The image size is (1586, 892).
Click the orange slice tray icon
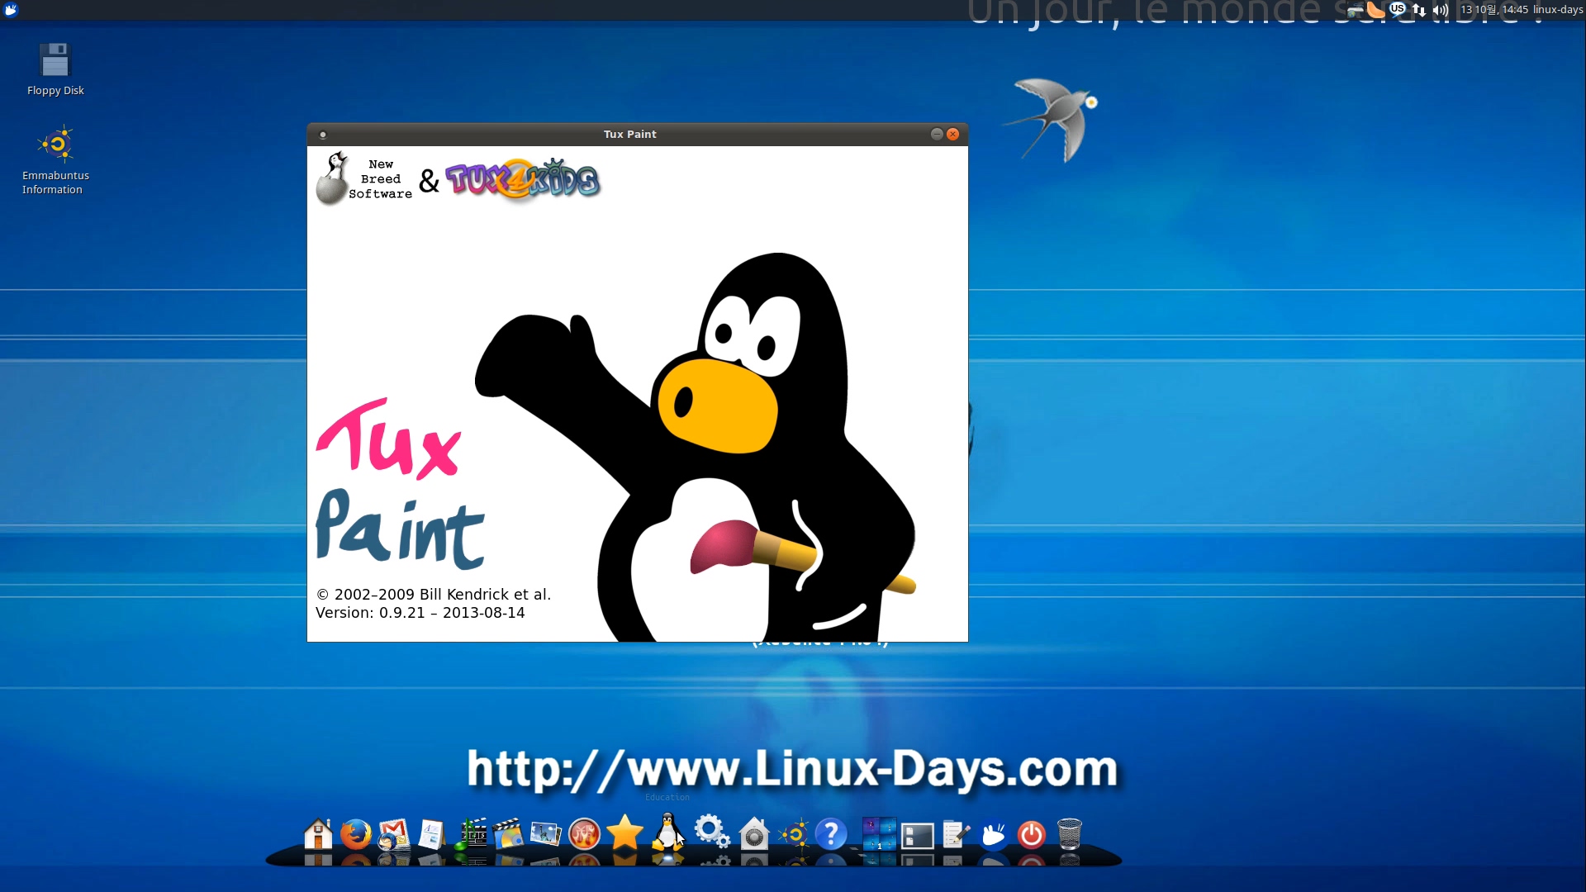1375,10
